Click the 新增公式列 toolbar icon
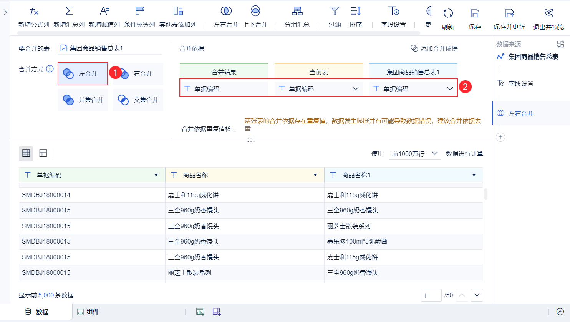 (34, 17)
